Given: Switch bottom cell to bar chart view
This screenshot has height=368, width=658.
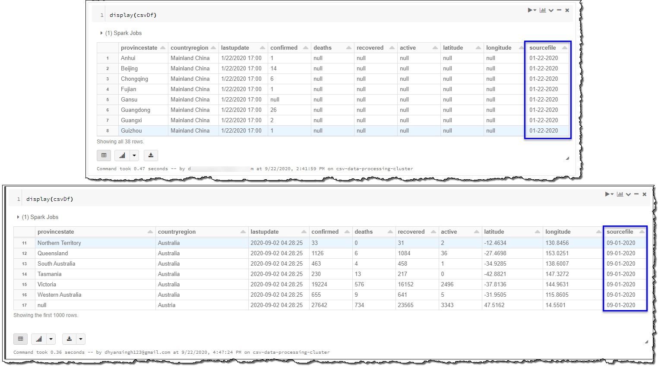Looking at the screenshot, I should (x=39, y=339).
